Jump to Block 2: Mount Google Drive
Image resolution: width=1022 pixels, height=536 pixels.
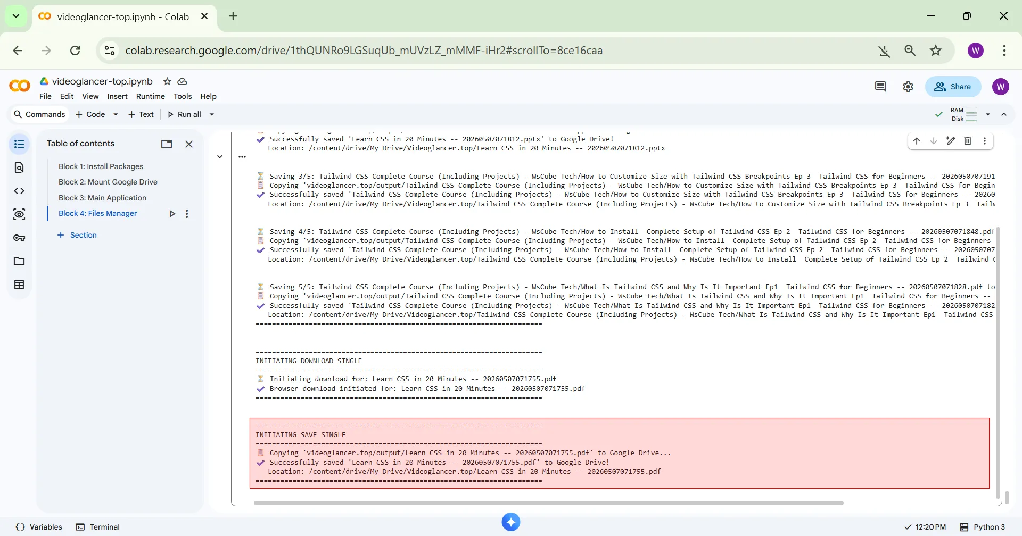coord(108,182)
